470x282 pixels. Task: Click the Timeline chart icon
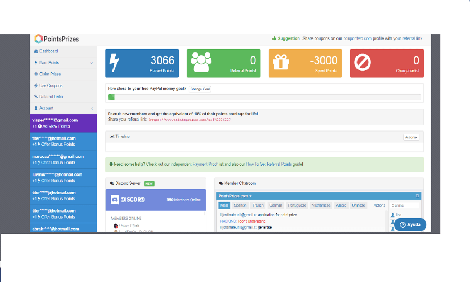coord(112,136)
